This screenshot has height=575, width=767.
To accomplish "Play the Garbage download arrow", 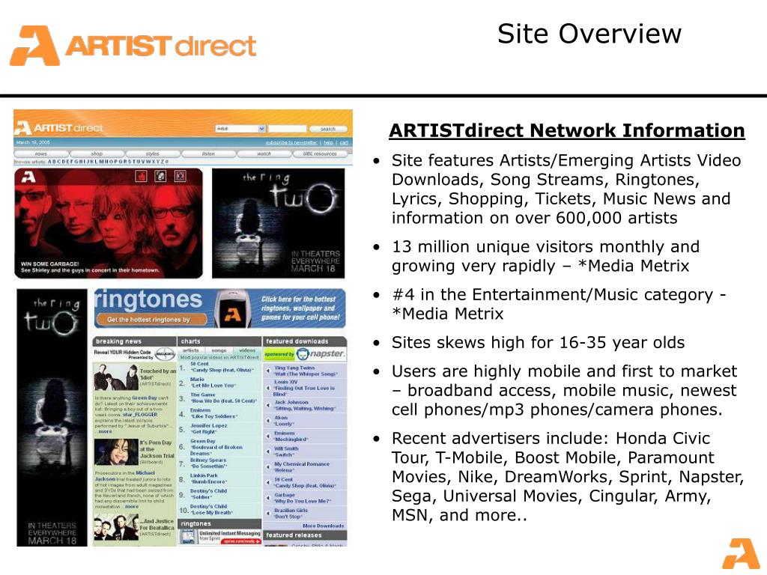I will [268, 498].
